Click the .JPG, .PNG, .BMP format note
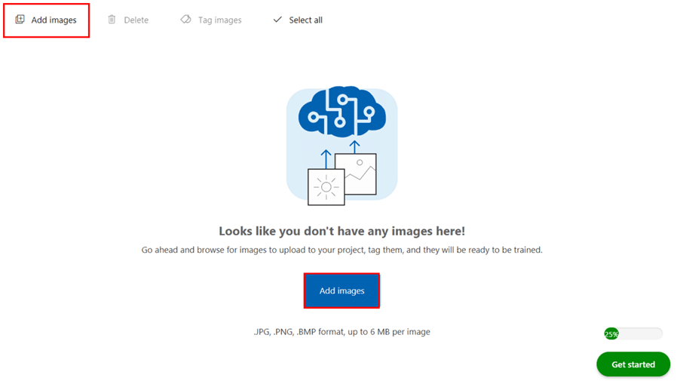 342,332
